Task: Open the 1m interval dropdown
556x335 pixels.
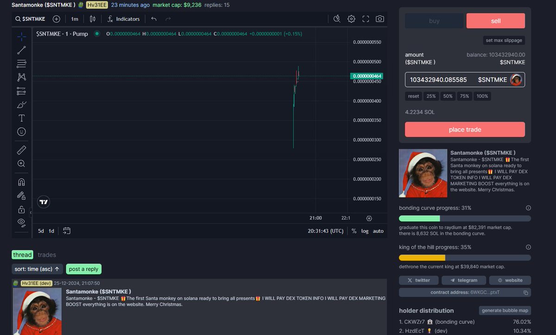Action: point(74,19)
